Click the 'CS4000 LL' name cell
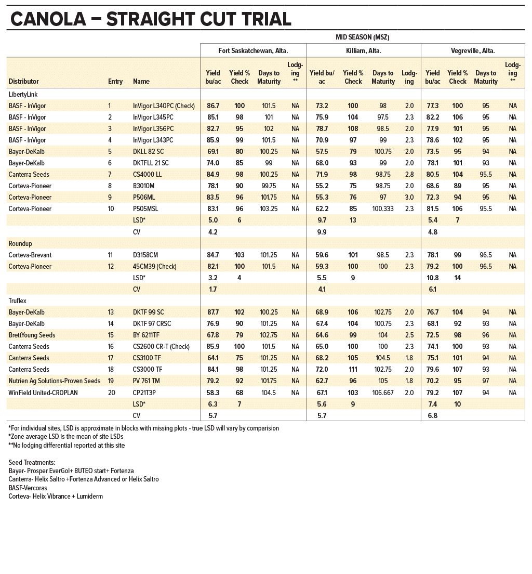Viewport: 532px width, 574px height. tap(147, 174)
